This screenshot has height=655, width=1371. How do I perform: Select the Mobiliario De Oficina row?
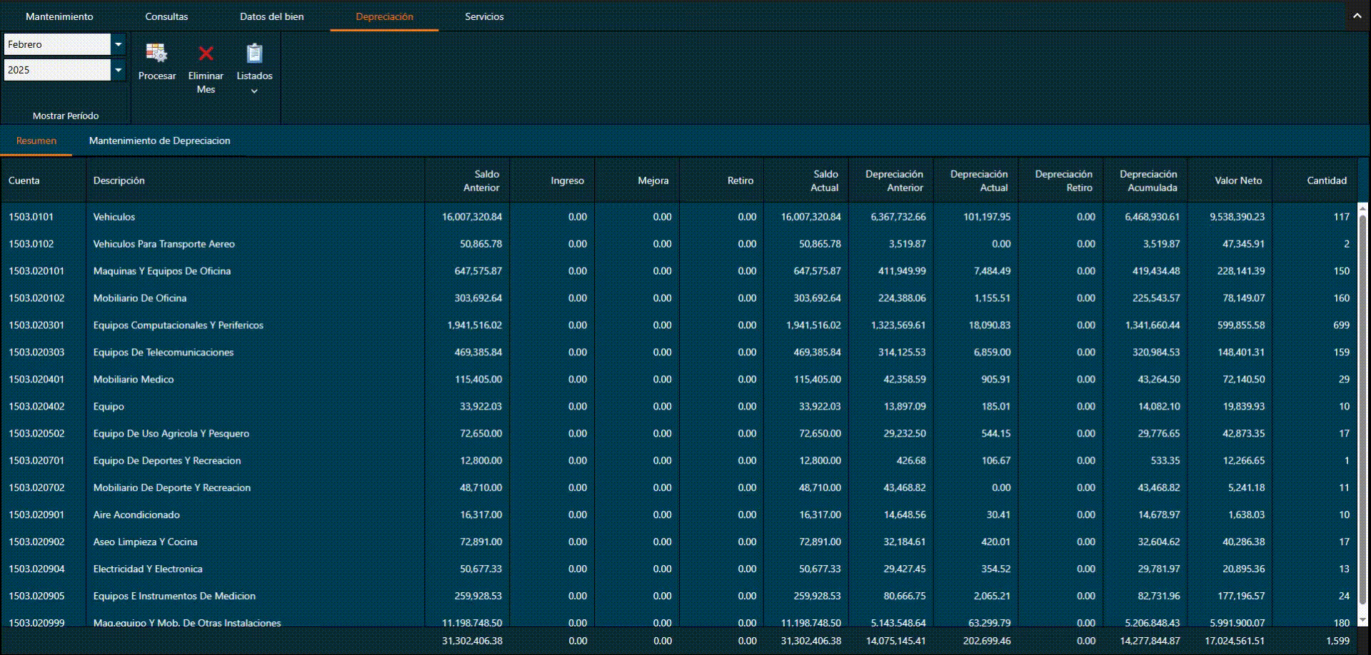pos(678,298)
